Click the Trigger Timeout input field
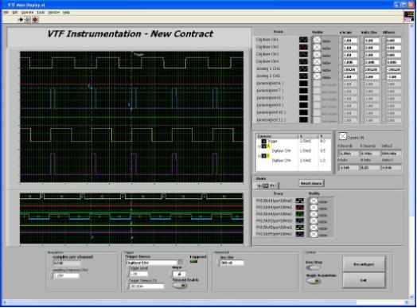417x308 pixels. [146, 287]
